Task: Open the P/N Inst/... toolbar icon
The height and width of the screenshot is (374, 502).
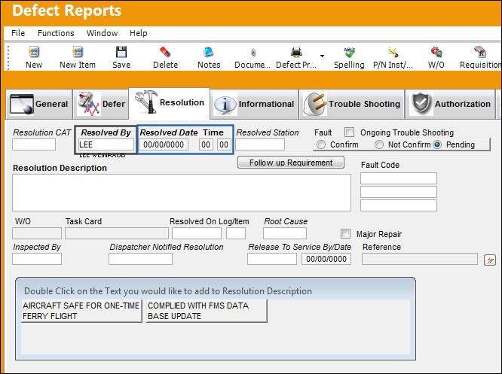Action: (x=393, y=52)
